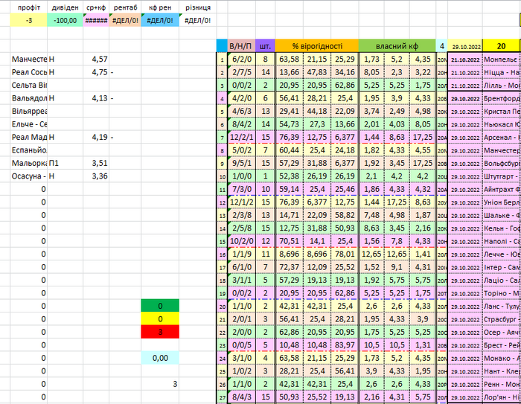Click the 8/4/3 cell in row 27
Screen dimensions: 521x404
point(242,397)
